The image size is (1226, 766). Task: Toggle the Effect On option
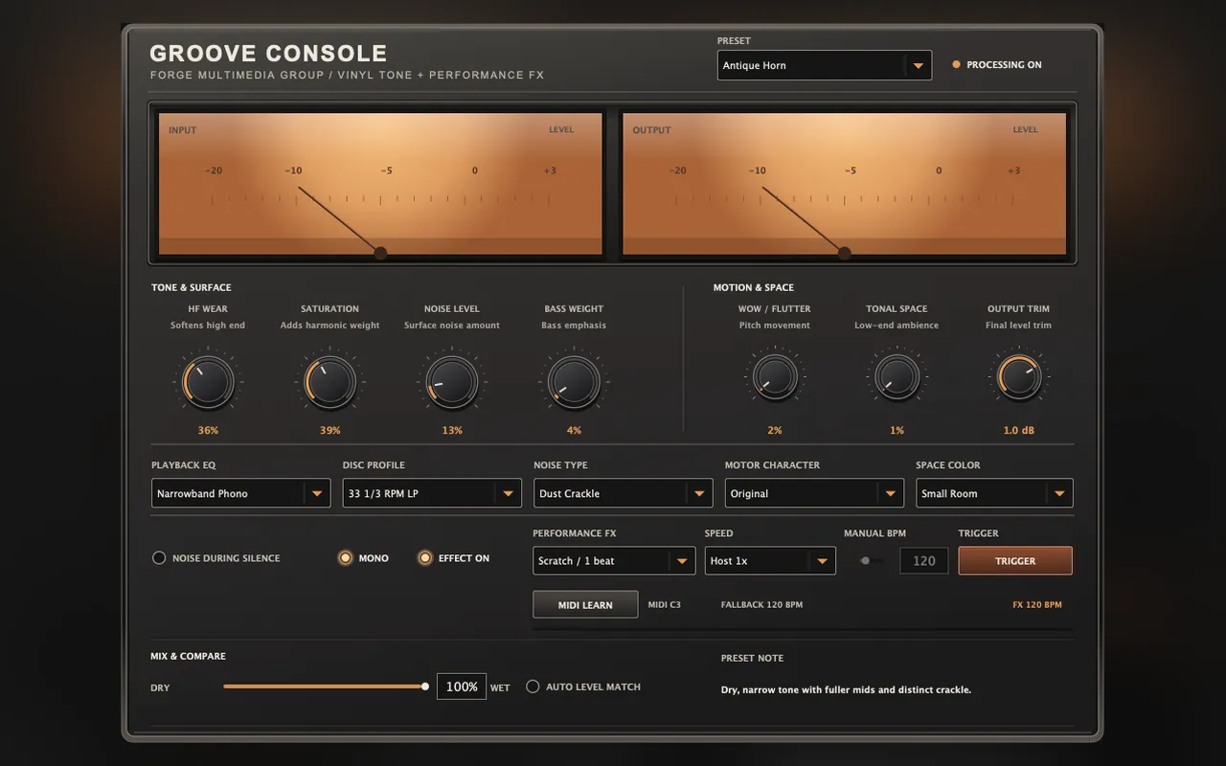[453, 558]
